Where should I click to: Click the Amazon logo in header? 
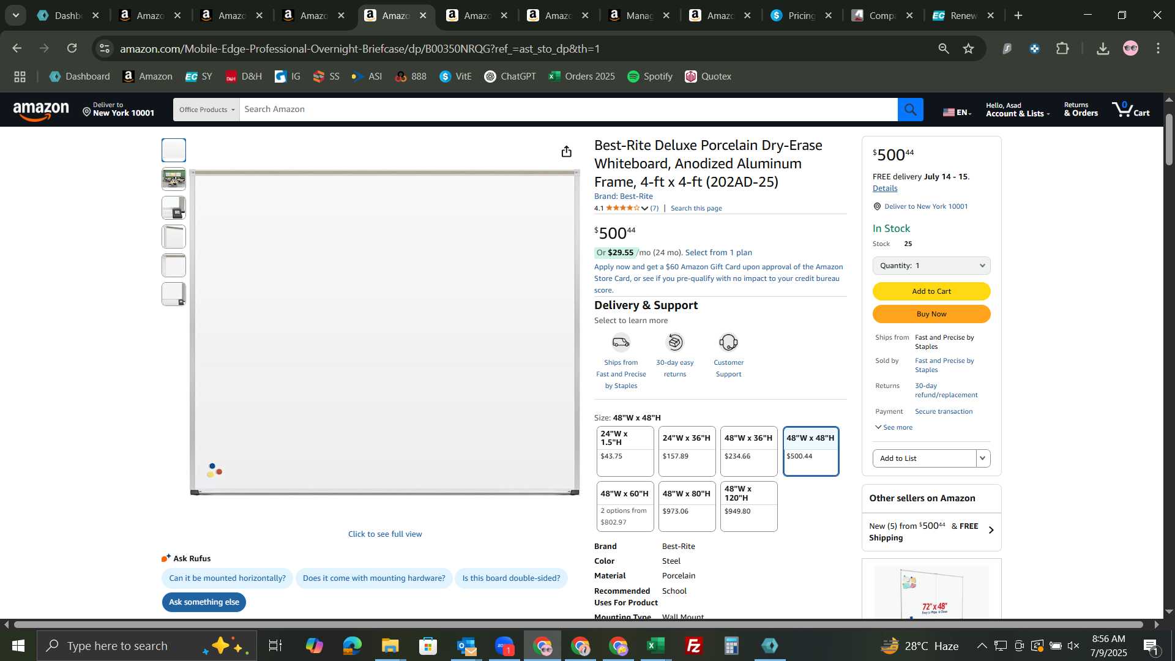point(41,111)
